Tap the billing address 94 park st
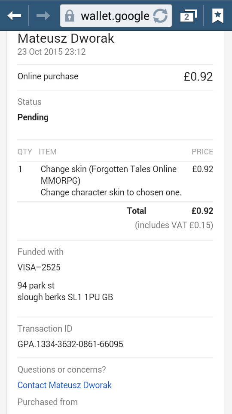The width and height of the screenshot is (232, 414). tap(36, 285)
